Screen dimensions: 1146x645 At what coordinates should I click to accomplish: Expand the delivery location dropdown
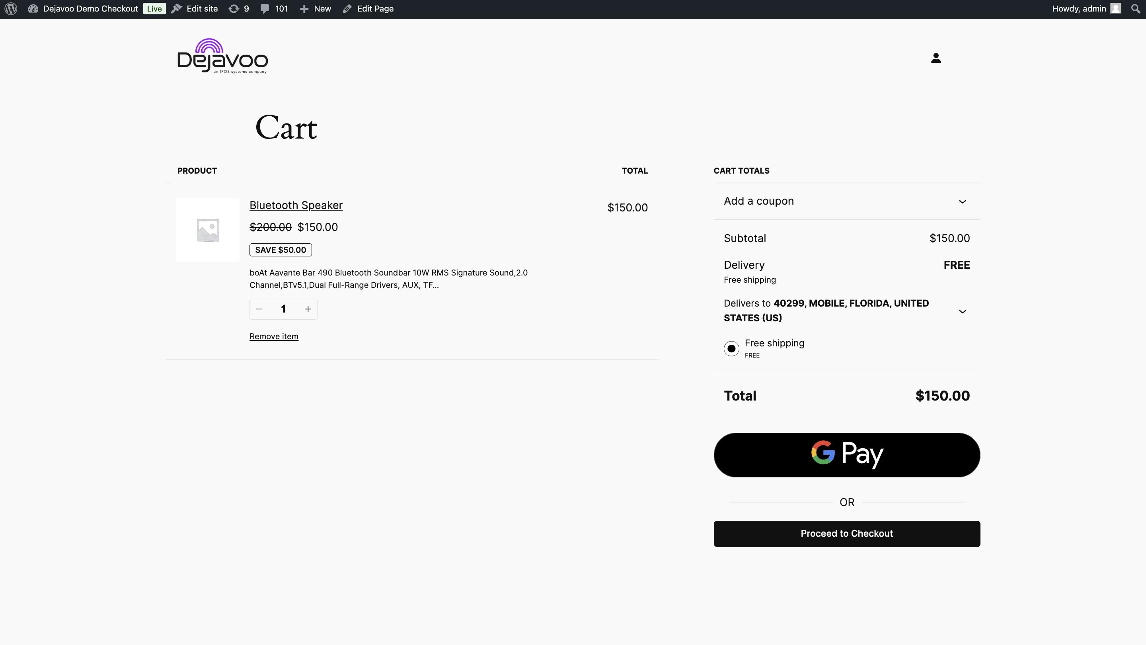[963, 311]
